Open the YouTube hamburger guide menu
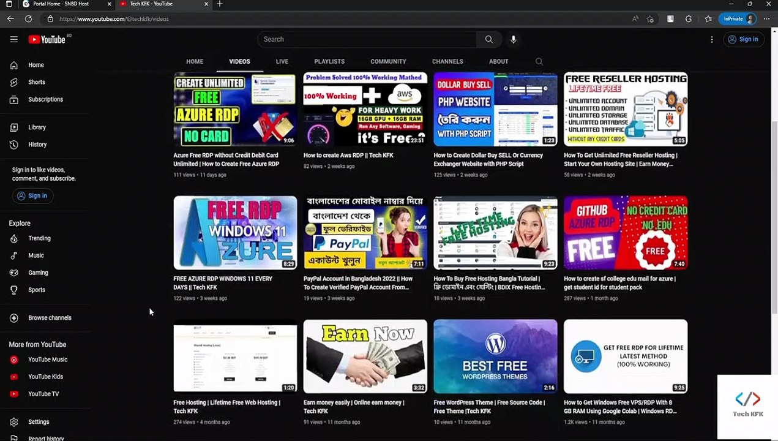778x441 pixels. coord(13,39)
